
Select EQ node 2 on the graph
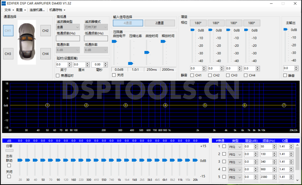click(x=86, y=105)
